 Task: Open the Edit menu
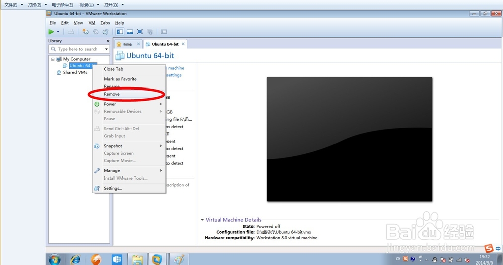click(x=65, y=23)
